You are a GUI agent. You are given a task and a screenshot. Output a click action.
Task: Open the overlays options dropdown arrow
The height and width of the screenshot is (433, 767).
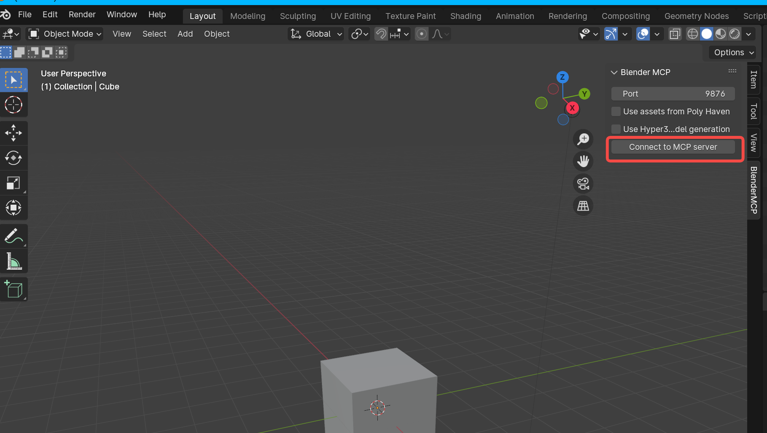pos(657,34)
